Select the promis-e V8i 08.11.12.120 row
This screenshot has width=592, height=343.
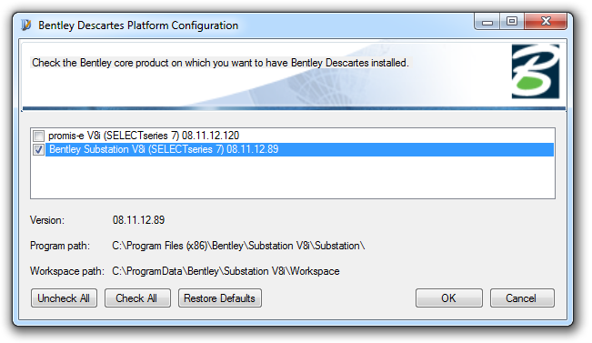click(x=144, y=136)
